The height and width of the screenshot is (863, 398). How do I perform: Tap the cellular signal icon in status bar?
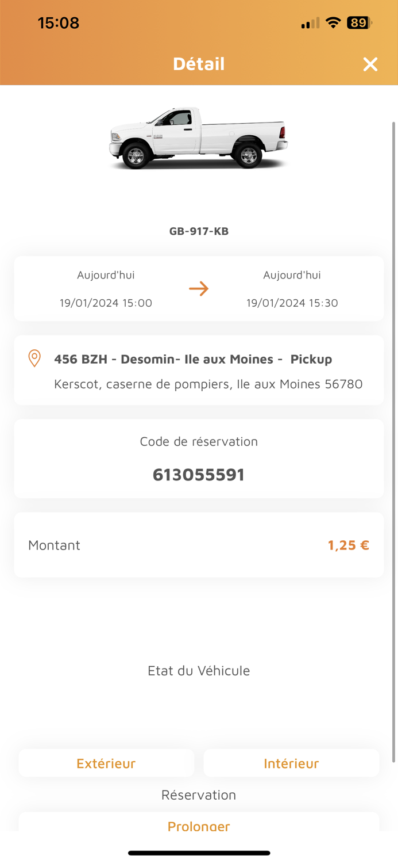click(x=308, y=22)
